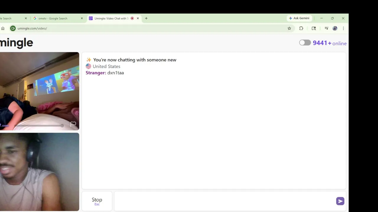Close the Umingle Video Chat tab

(x=138, y=18)
